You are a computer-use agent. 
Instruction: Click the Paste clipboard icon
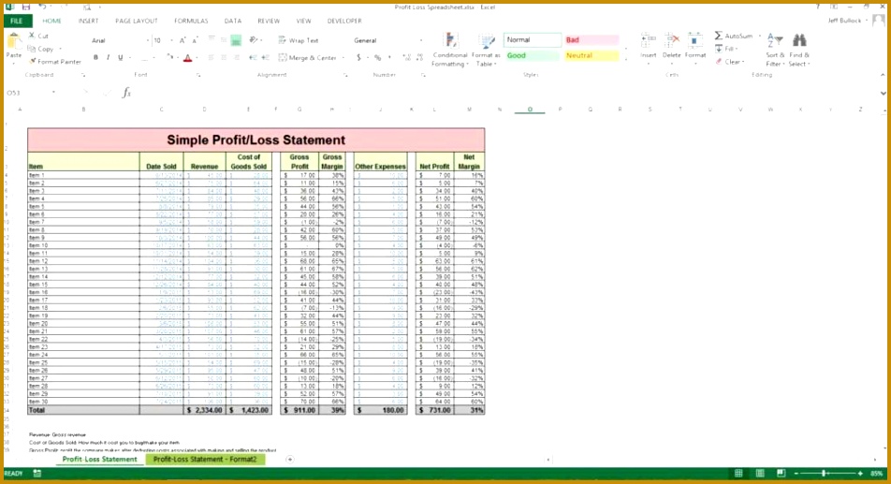(14, 41)
